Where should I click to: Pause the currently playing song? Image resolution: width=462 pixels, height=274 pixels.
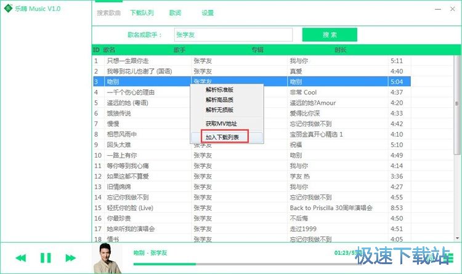[46, 258]
